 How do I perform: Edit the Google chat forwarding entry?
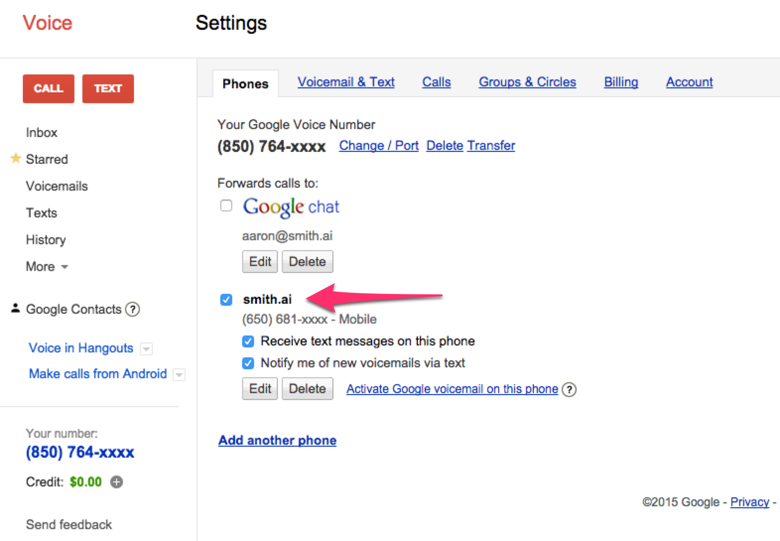click(260, 262)
